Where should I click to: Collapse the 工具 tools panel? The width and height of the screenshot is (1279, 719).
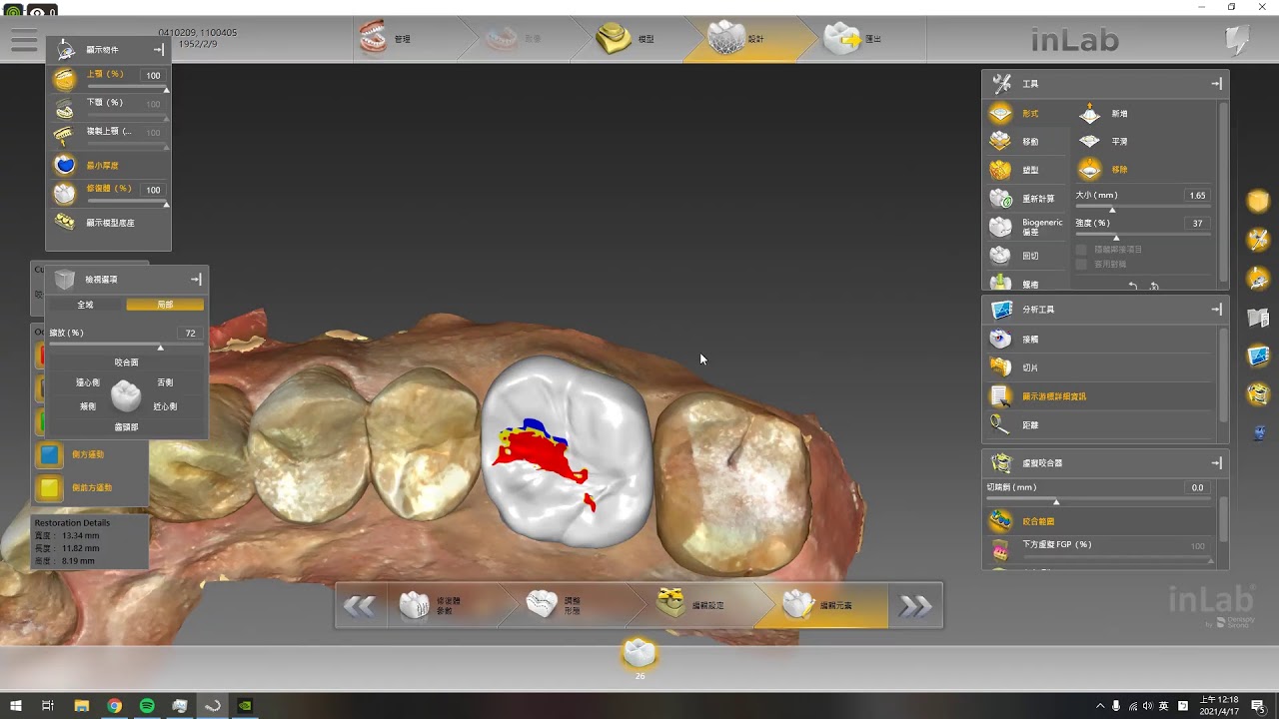(x=1216, y=84)
